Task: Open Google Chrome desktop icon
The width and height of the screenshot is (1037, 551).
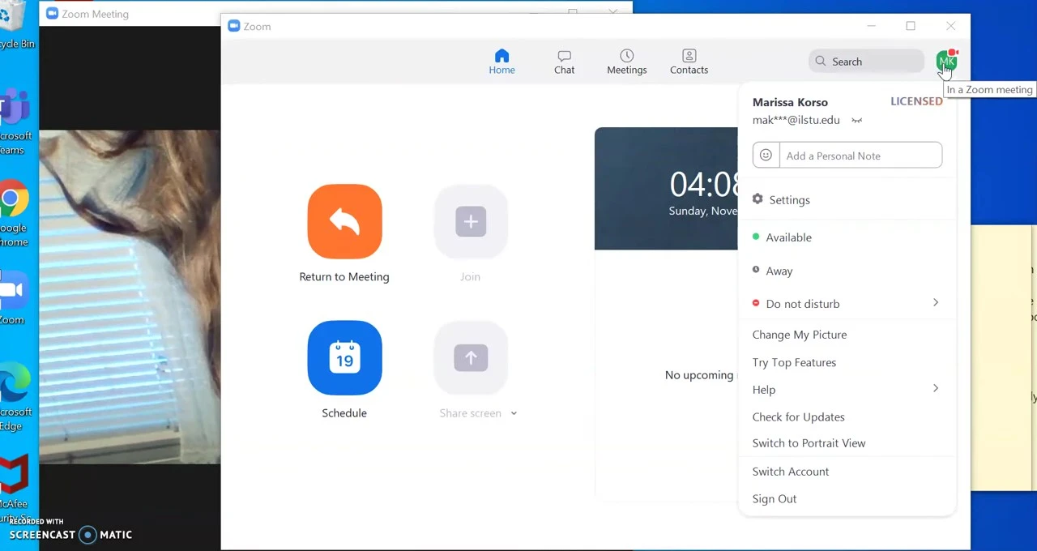Action: tap(13, 200)
